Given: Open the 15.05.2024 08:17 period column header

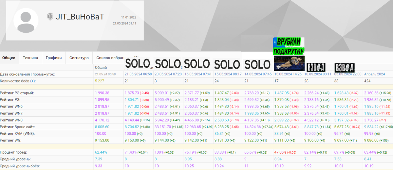Looking at the screenshot, I should pyautogui.click(x=228, y=74).
